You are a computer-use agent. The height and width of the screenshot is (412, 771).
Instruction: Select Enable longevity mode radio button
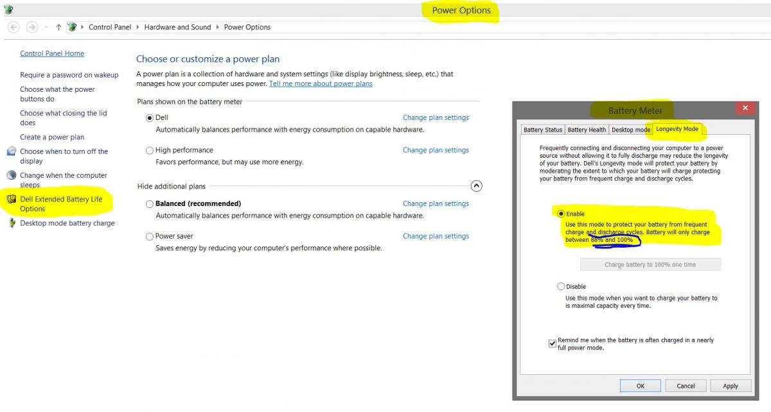pos(561,214)
